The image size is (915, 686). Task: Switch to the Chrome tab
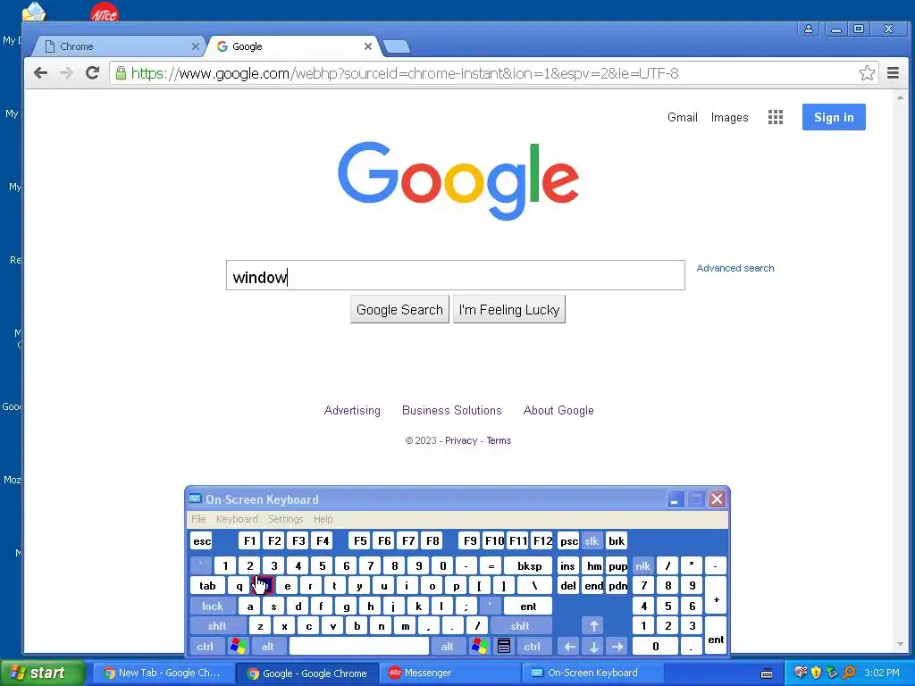click(120, 46)
